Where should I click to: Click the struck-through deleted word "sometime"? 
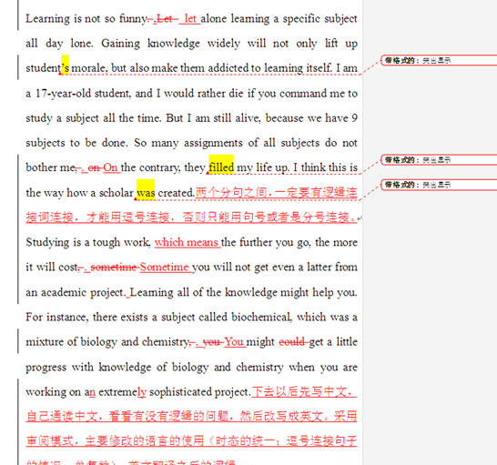(114, 268)
